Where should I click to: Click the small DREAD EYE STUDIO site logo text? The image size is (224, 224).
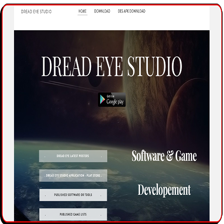36,11
